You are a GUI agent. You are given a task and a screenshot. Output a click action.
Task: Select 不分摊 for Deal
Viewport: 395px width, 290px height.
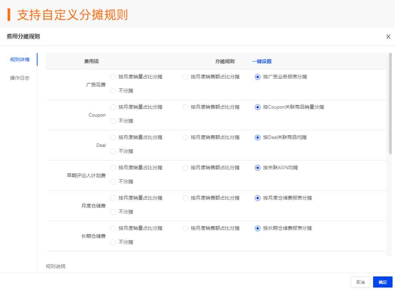[113, 151]
